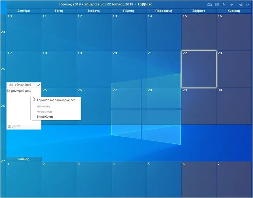Click the desktop display mode icon
This screenshot has width=253, height=198.
click(x=240, y=4)
